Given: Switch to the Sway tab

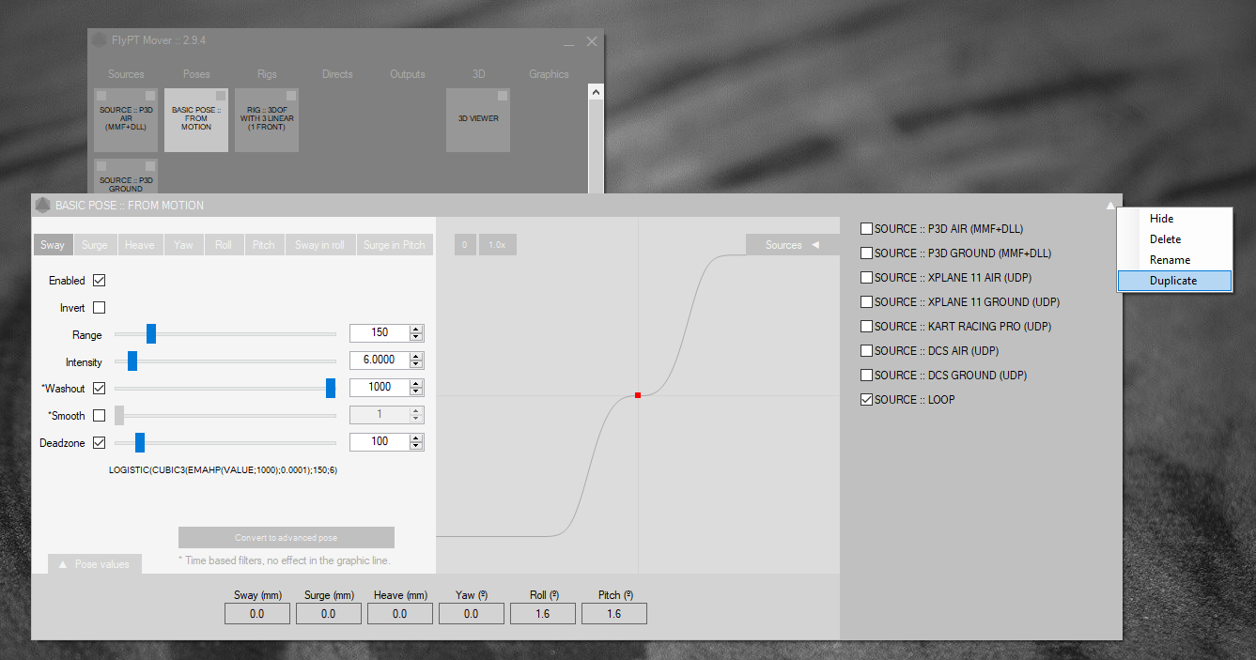Looking at the screenshot, I should pyautogui.click(x=54, y=245).
